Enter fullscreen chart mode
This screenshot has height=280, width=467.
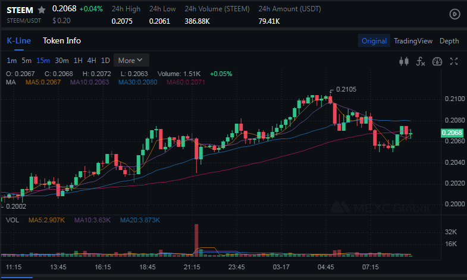point(454,61)
